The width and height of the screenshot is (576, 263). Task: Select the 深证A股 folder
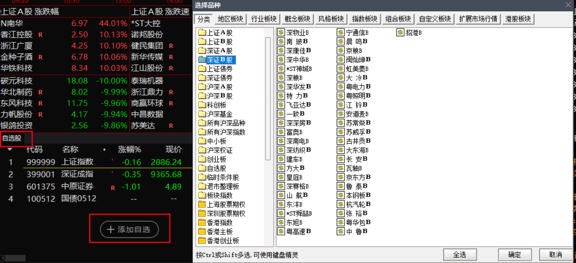(216, 51)
